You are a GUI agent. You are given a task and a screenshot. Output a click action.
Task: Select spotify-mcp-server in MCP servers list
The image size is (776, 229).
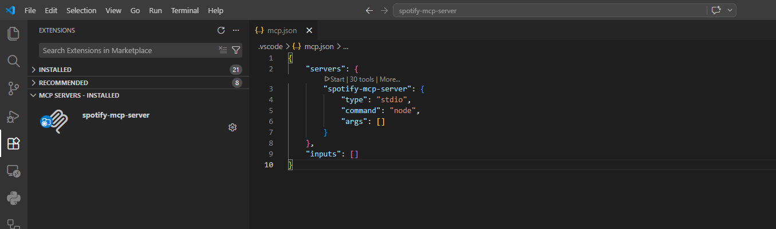pos(138,122)
